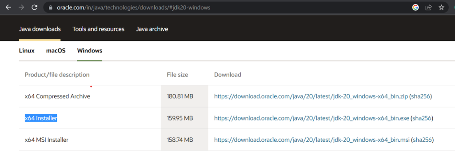Reload the page with the refresh icon
455x164 pixels.
[x=34, y=8]
